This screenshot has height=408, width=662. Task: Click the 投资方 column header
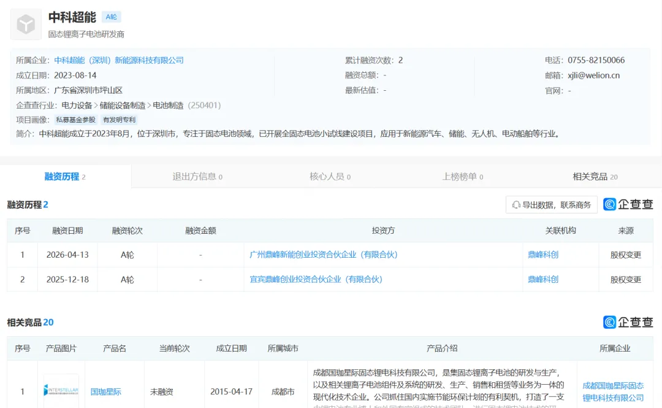[x=383, y=231]
